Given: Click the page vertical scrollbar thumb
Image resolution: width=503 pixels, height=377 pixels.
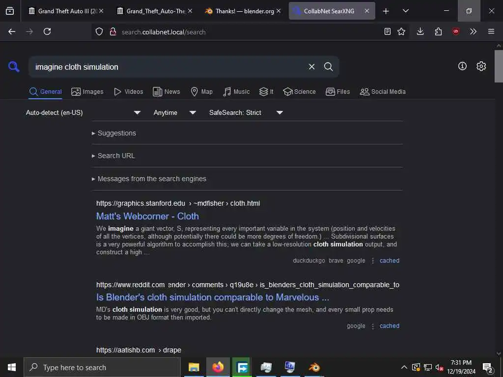Looking at the screenshot, I should coord(499,66).
